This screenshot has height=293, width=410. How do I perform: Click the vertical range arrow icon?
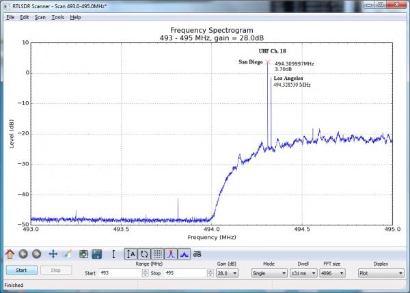[x=113, y=254]
